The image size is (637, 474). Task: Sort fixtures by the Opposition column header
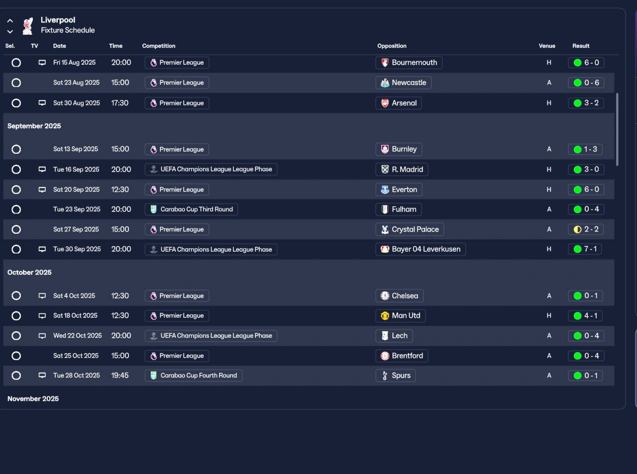coord(392,46)
